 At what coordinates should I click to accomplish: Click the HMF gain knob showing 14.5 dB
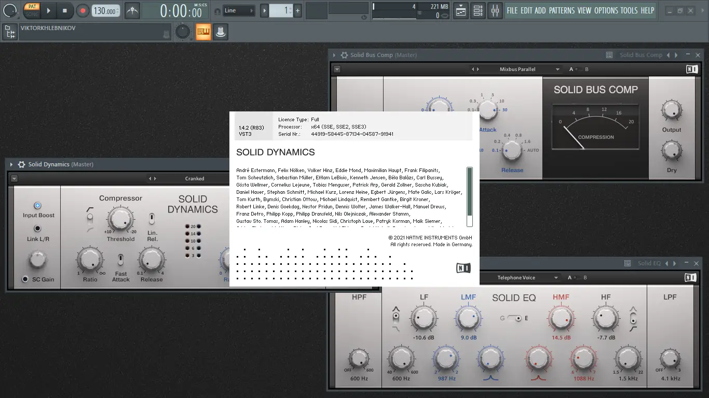coord(561,318)
